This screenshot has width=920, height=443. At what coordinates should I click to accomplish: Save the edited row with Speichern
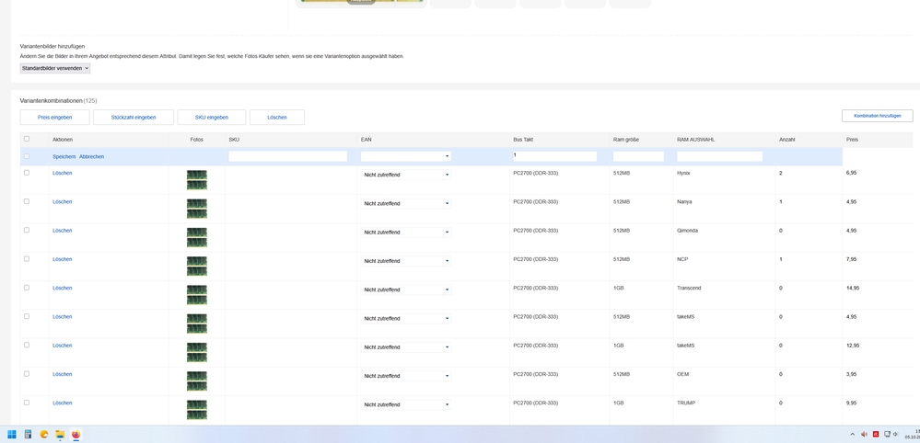coord(64,157)
